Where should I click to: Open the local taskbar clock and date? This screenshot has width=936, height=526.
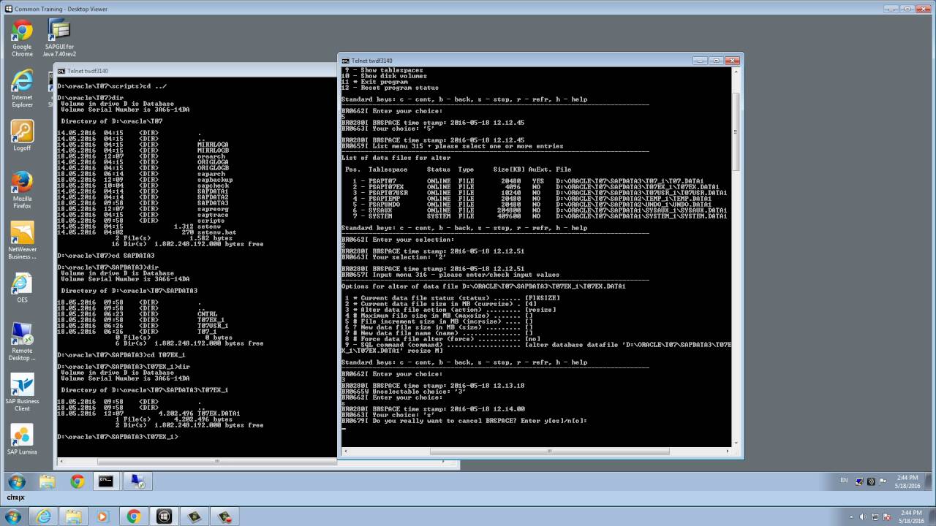point(911,517)
